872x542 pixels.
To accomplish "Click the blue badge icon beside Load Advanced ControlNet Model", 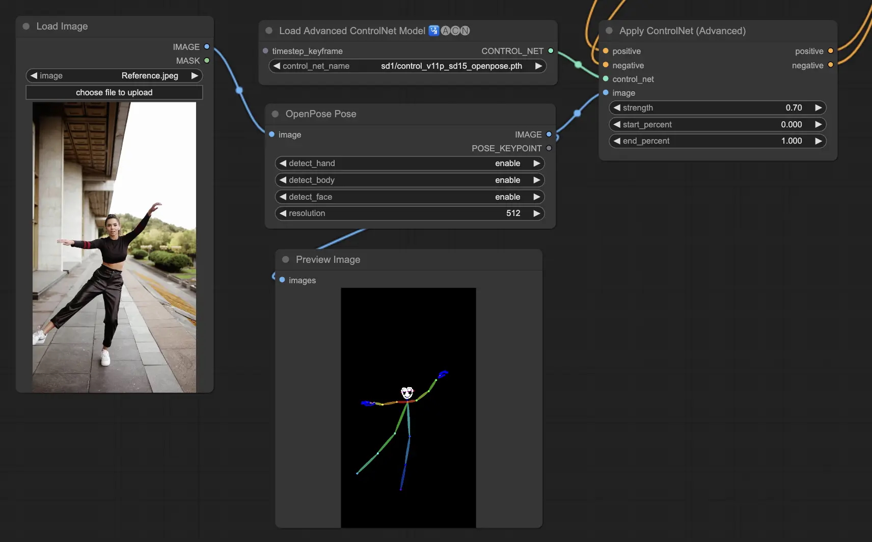I will coord(434,31).
